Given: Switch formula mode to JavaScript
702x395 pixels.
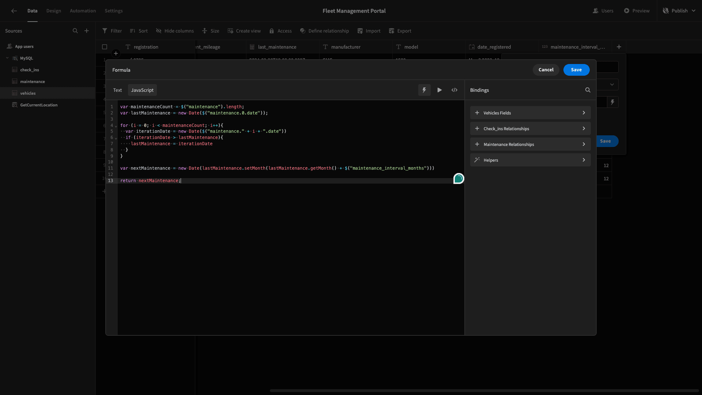Looking at the screenshot, I should click(x=142, y=90).
